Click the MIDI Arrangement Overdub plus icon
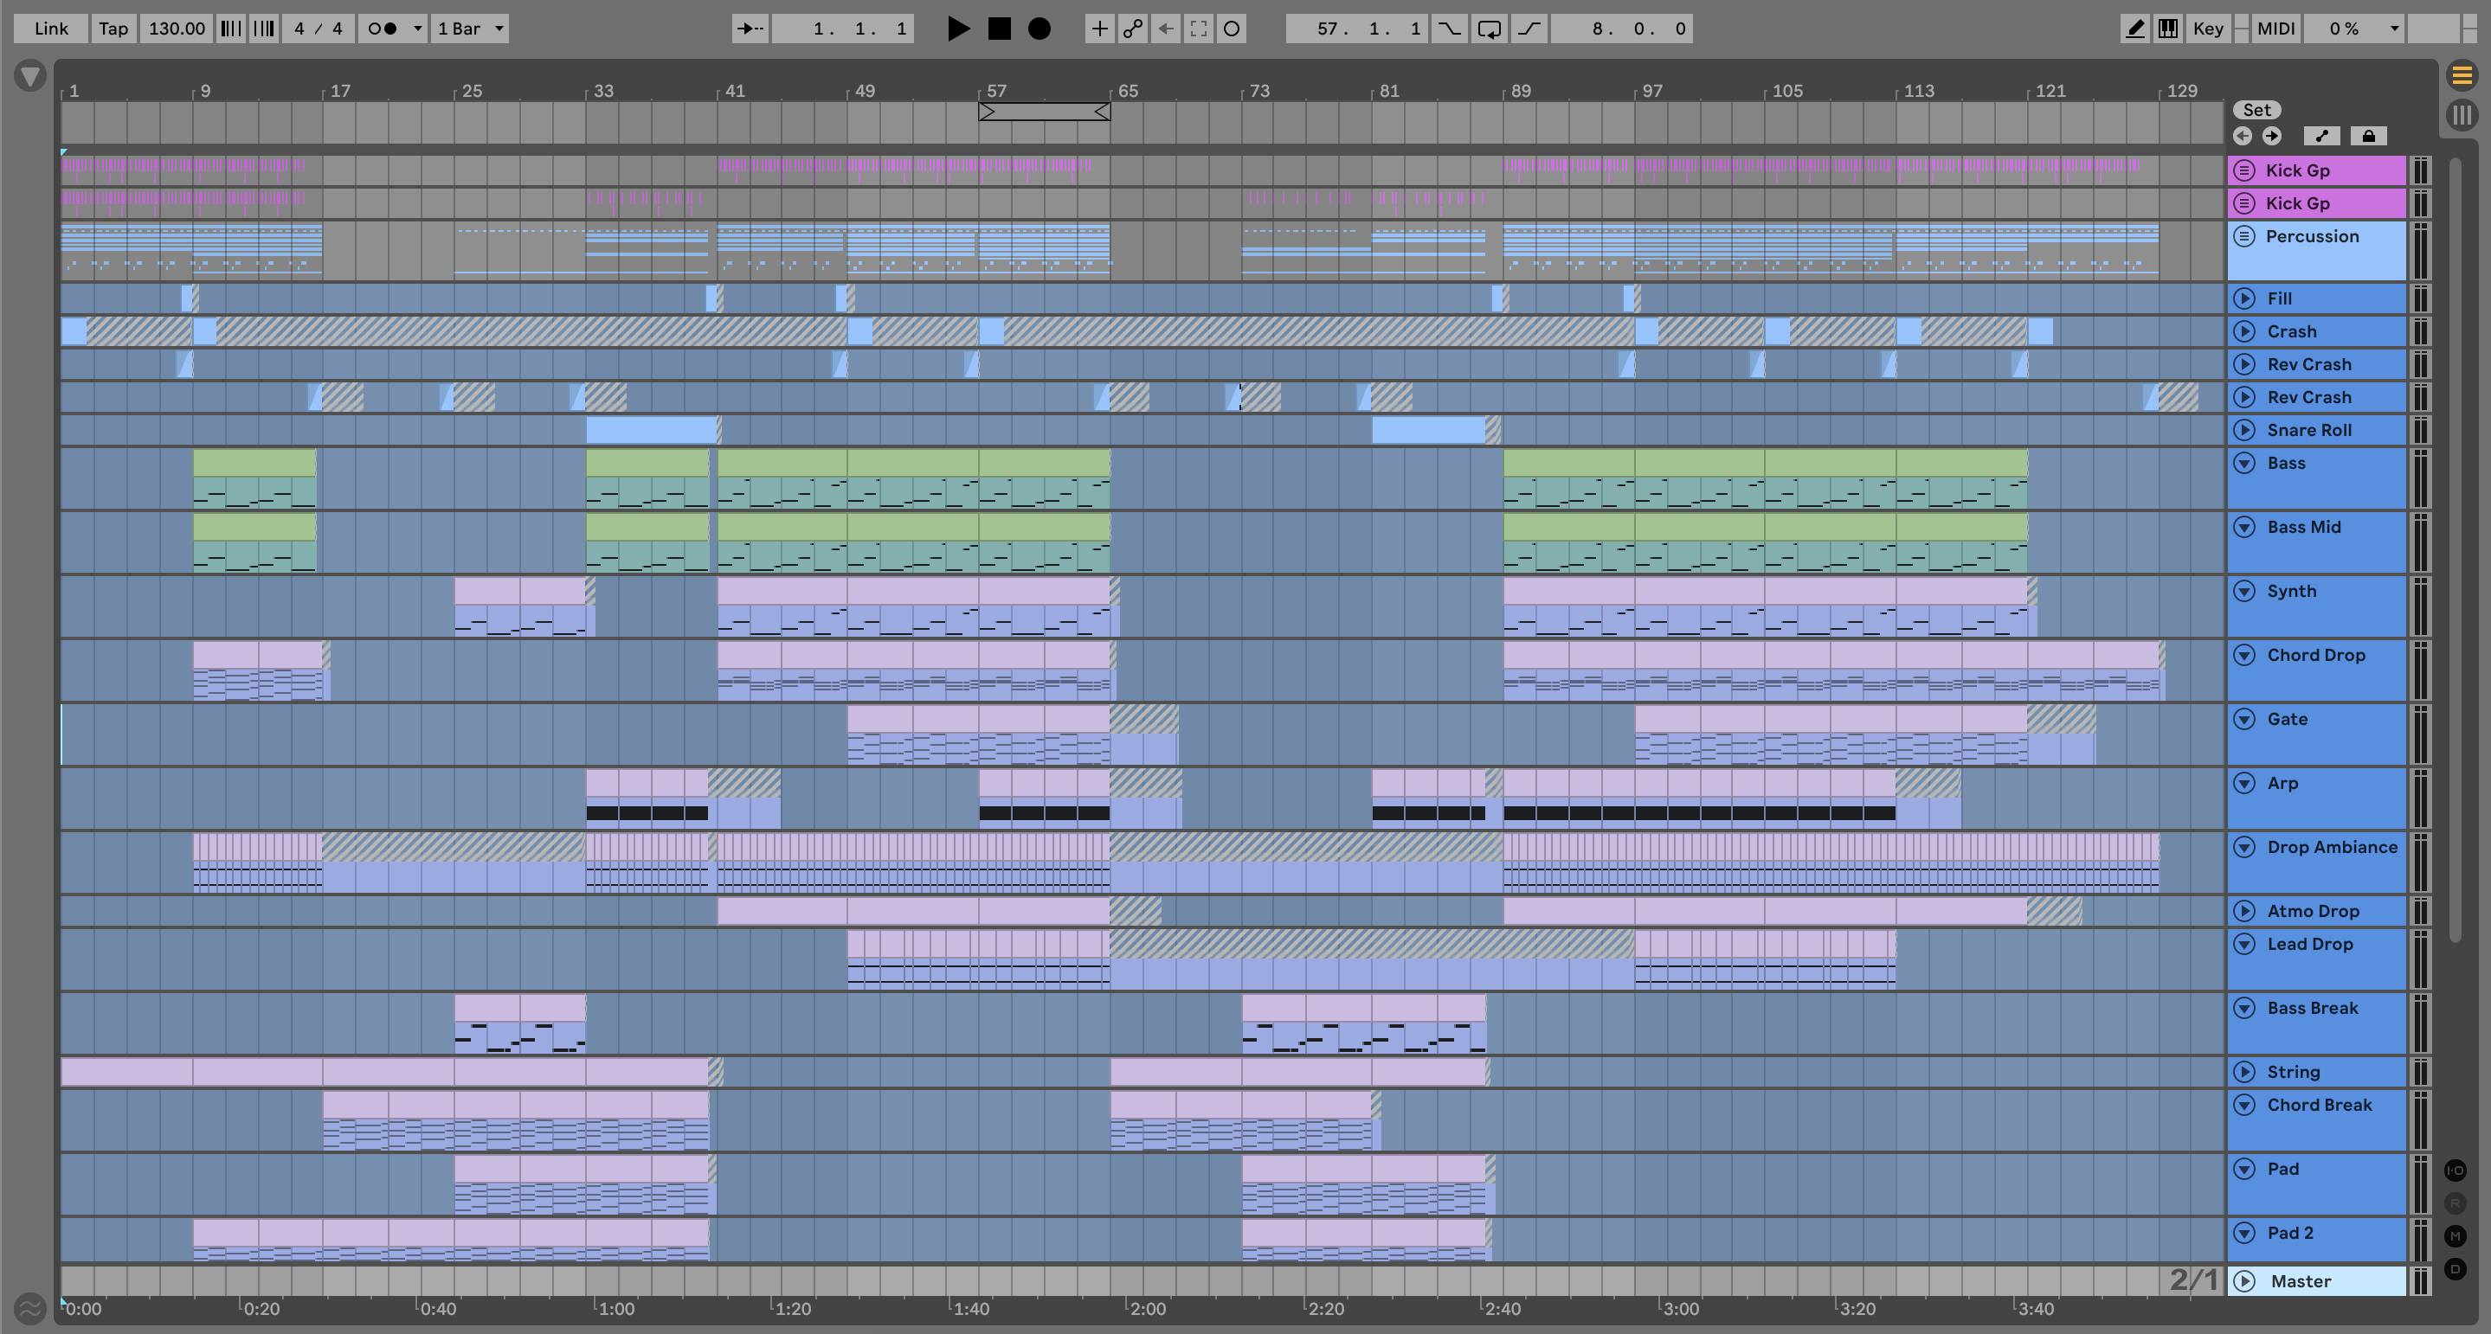Image resolution: width=2491 pixels, height=1334 pixels. pos(1099,29)
